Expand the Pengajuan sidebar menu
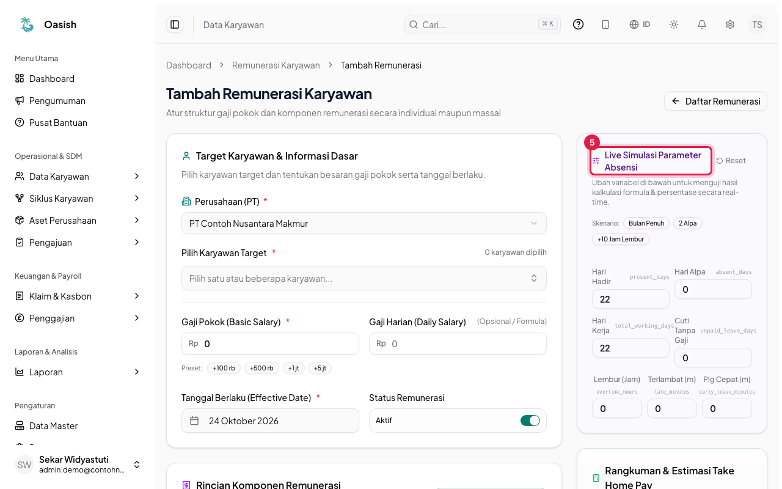This screenshot has width=782, height=489. tap(78, 243)
